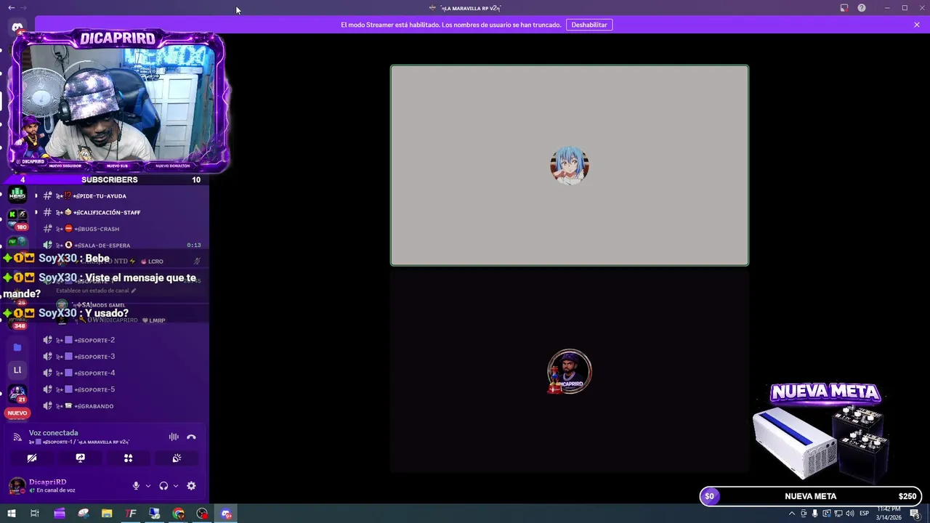
Task: Open the server with 180 badge
Action: pyautogui.click(x=17, y=218)
